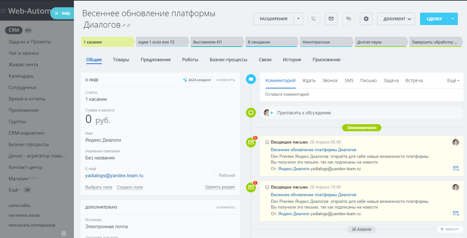This screenshot has height=238, width=467.
Task: Click the phone call icon button
Action: 314,19
